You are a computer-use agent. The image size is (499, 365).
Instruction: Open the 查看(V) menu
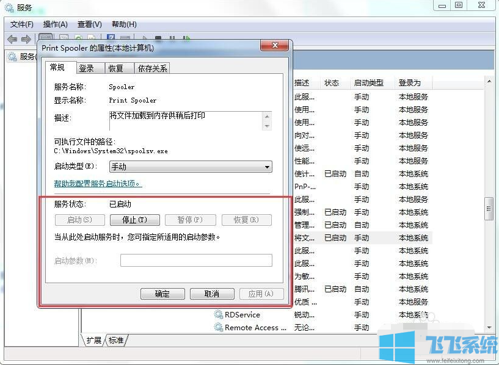tap(89, 24)
